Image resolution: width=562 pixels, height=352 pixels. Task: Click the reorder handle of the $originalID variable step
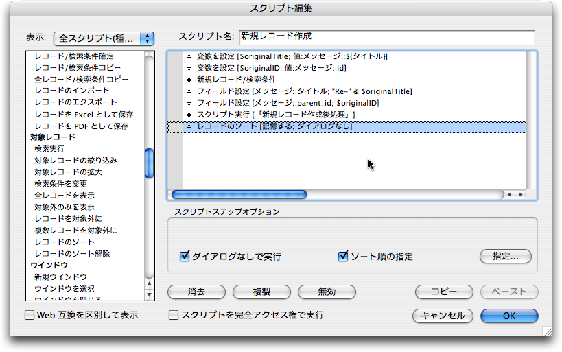189,68
